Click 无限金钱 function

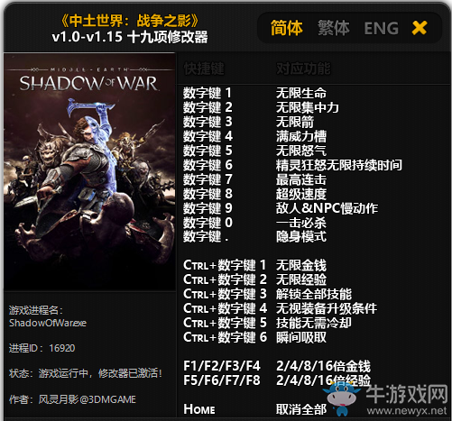click(x=301, y=265)
